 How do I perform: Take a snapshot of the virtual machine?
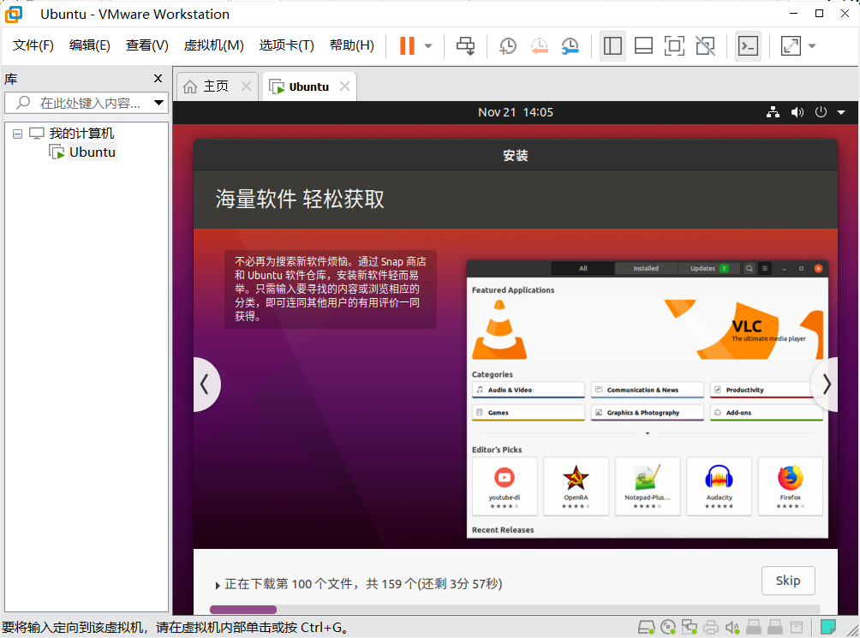click(507, 45)
